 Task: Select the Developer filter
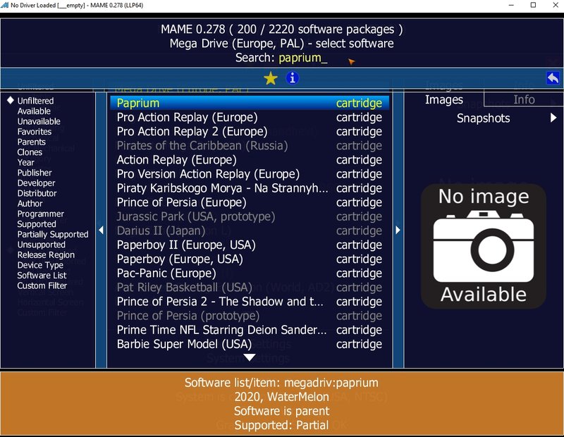(x=37, y=183)
